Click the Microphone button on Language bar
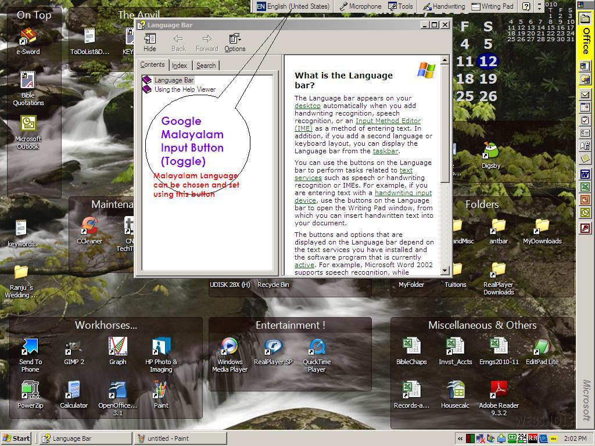 coord(360,6)
